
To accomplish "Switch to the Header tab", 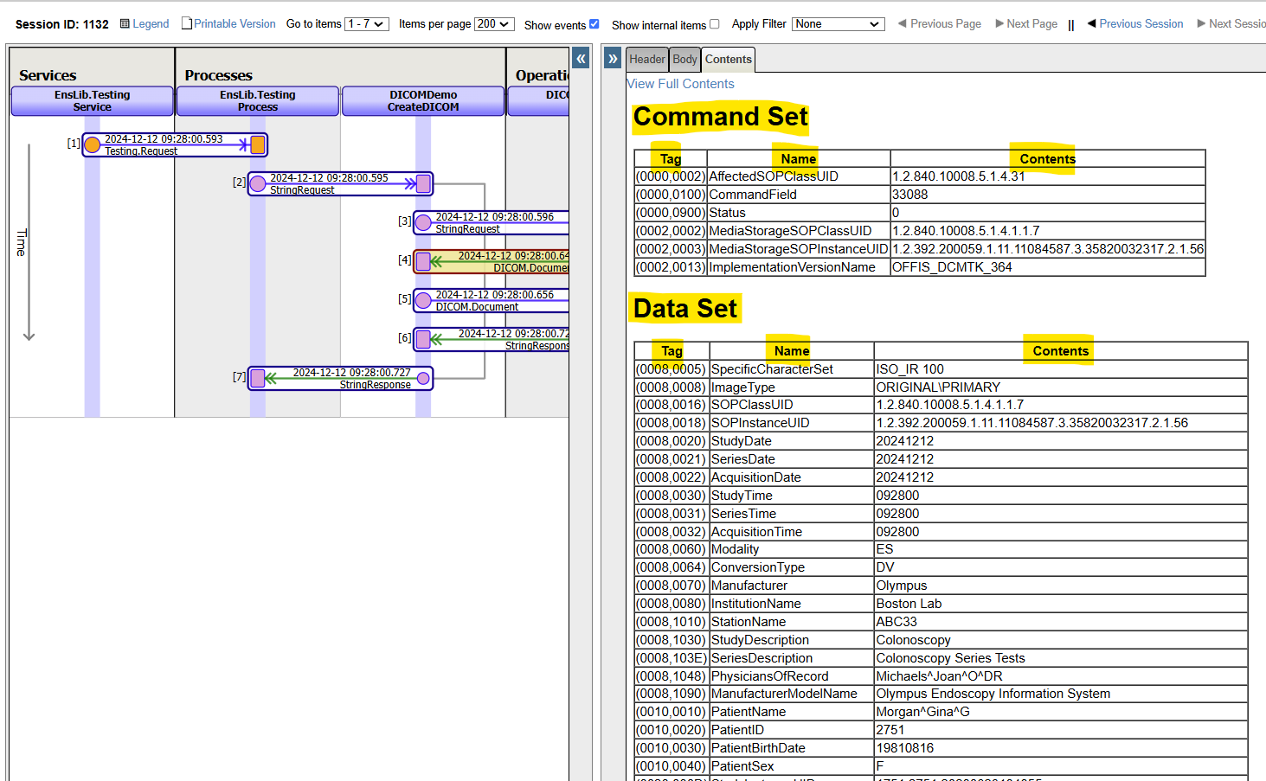I will coord(647,60).
